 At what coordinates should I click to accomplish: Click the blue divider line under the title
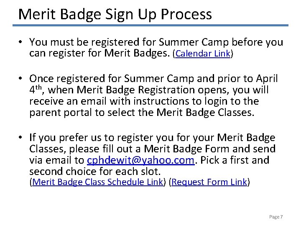click(150, 26)
